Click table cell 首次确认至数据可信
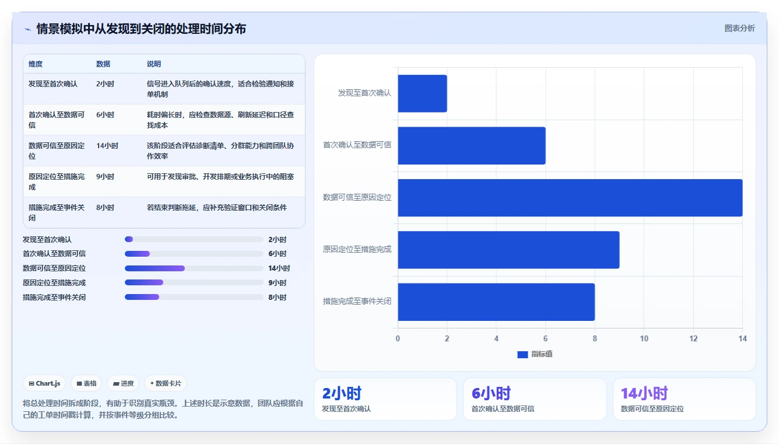Screen dimensions: 779x444 tap(57, 120)
